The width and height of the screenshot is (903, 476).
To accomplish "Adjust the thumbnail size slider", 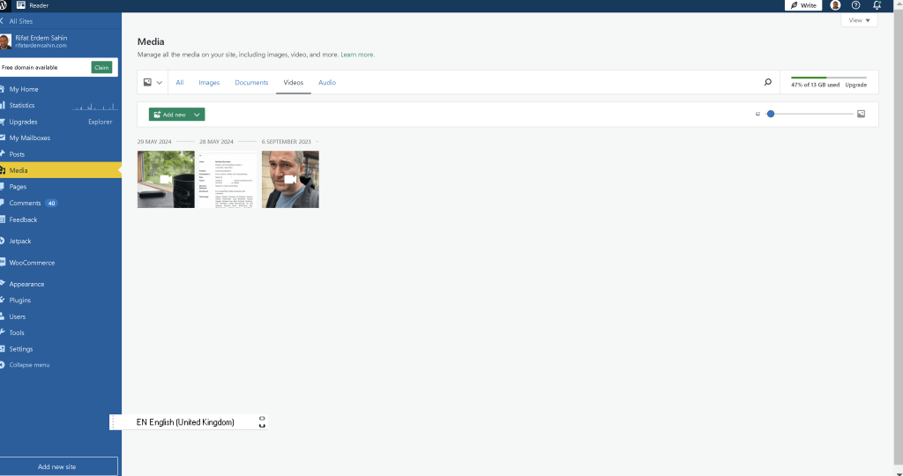I will coord(811,114).
